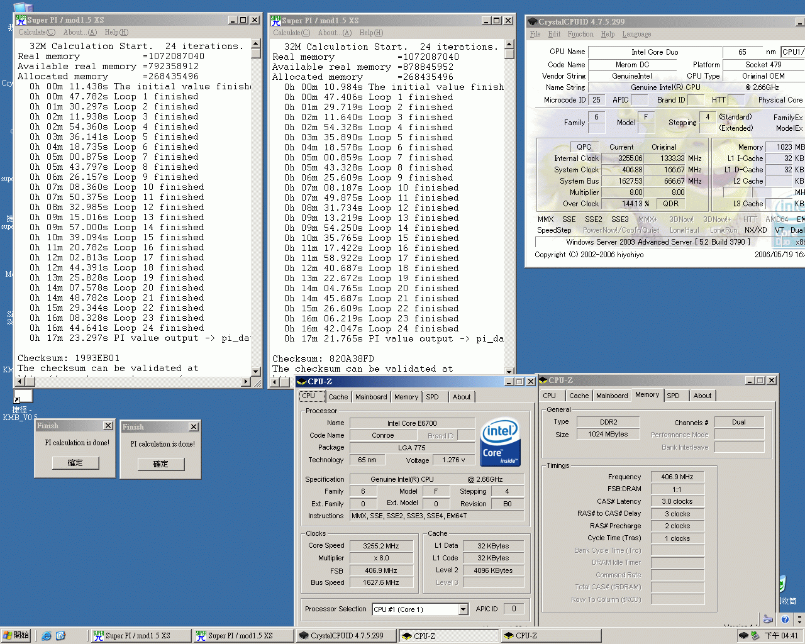Open CrystalCPUID Edit menu

pos(554,34)
